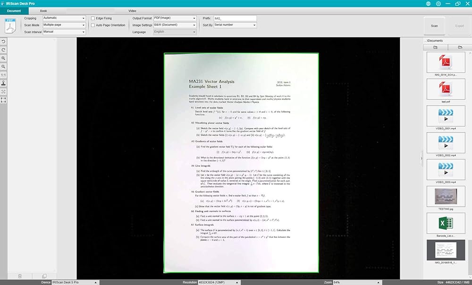
Task: Switch to the Book tab
Action: [x=43, y=10]
